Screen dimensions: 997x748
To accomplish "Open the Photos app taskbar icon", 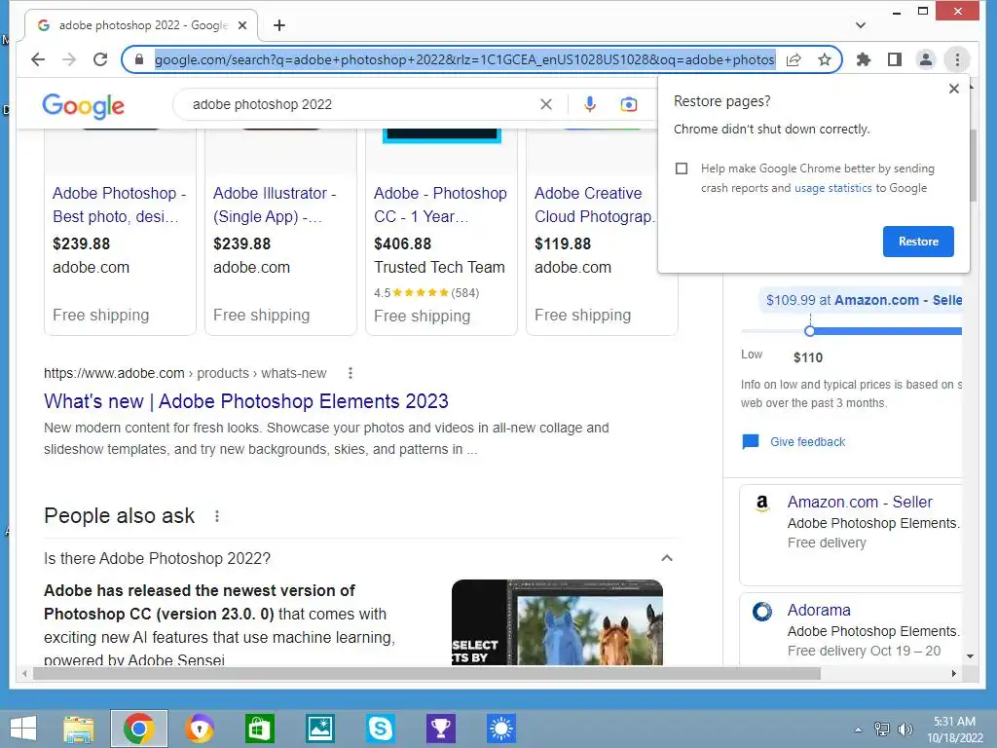I will pos(319,729).
